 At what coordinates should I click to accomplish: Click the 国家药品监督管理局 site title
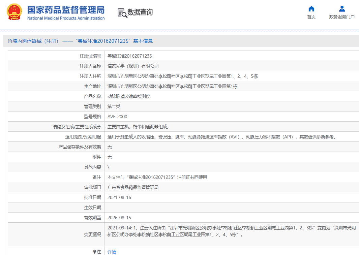pyautogui.click(x=66, y=9)
